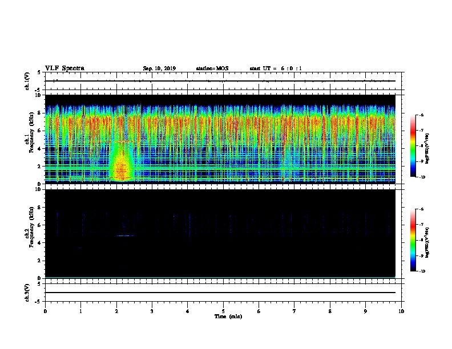Click the "Time (min)" x-axis label
The height and width of the screenshot is (349, 452).
click(228, 316)
